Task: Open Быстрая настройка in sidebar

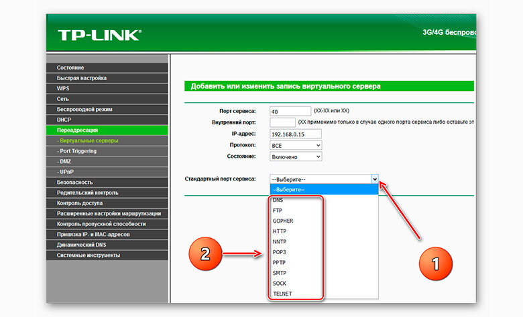Action: tap(107, 78)
